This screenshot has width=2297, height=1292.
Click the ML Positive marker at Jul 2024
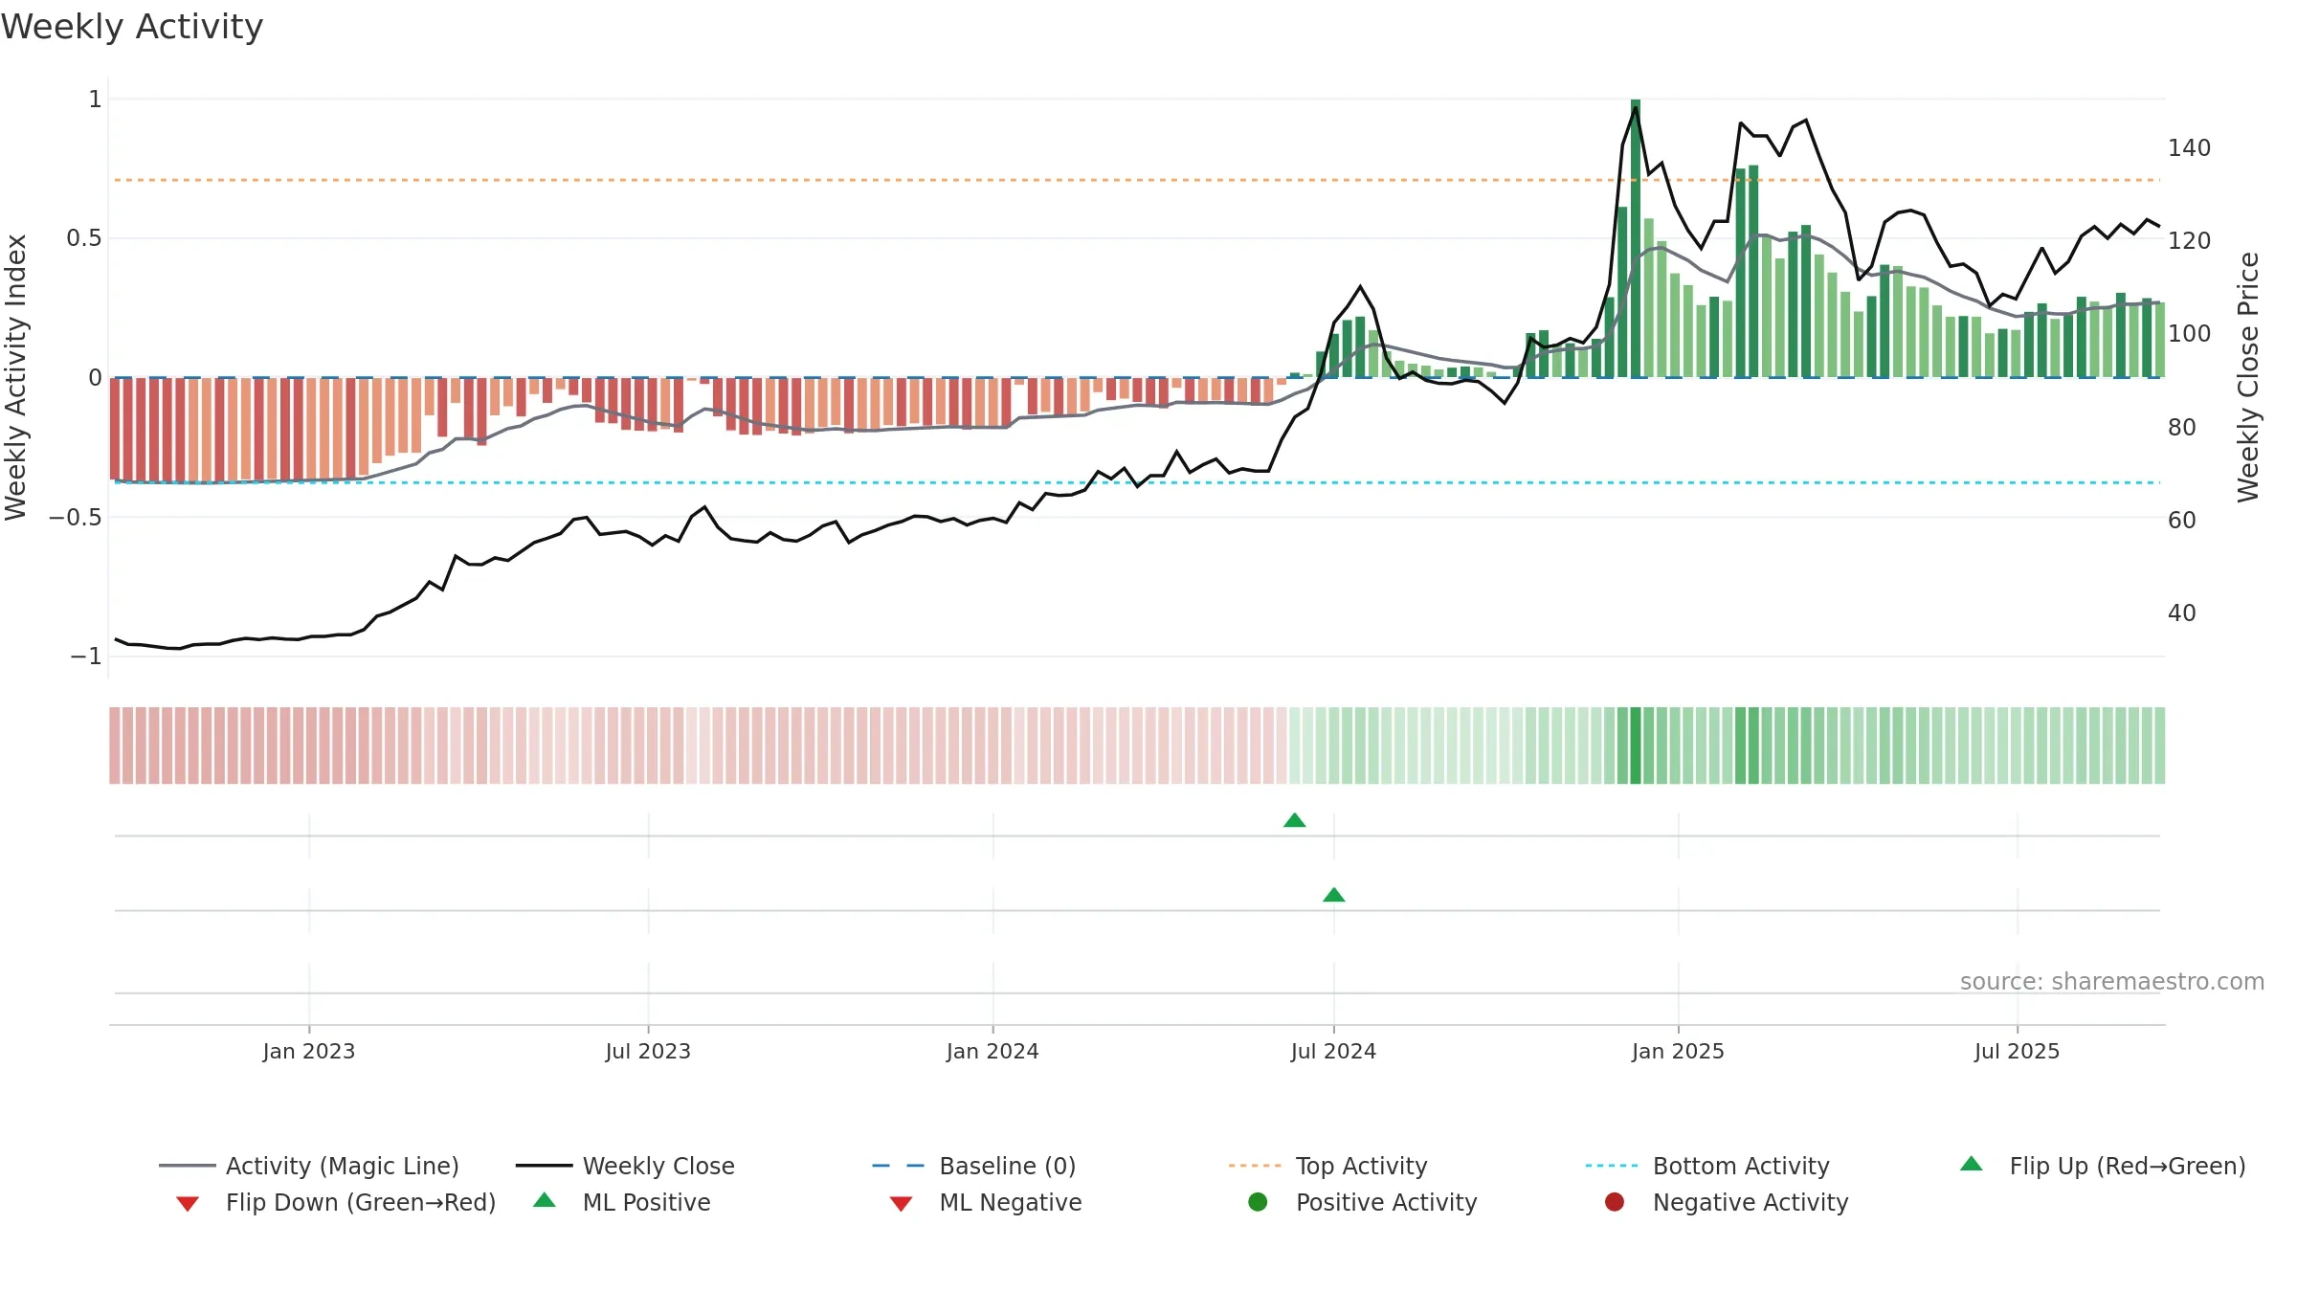[x=1334, y=895]
